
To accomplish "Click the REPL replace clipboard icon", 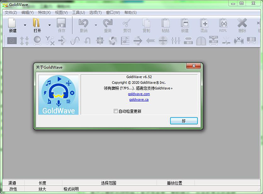I will click(x=223, y=23).
